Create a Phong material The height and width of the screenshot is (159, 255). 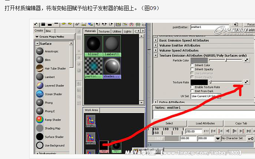[44, 103]
